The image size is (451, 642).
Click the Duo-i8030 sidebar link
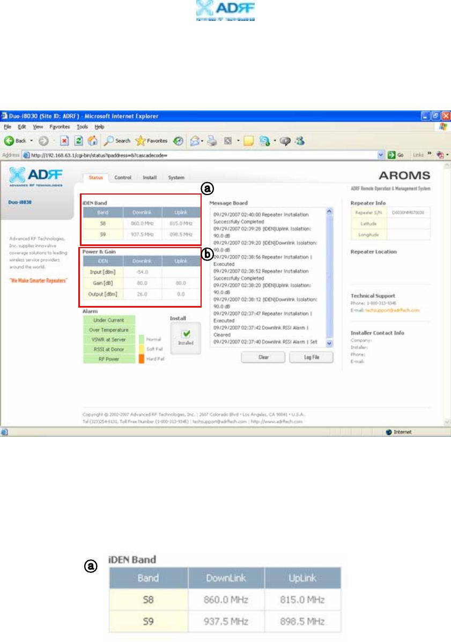pyautogui.click(x=20, y=202)
